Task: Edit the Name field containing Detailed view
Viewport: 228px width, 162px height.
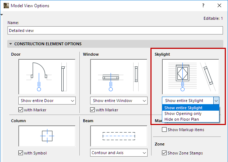Action: pyautogui.click(x=115, y=31)
